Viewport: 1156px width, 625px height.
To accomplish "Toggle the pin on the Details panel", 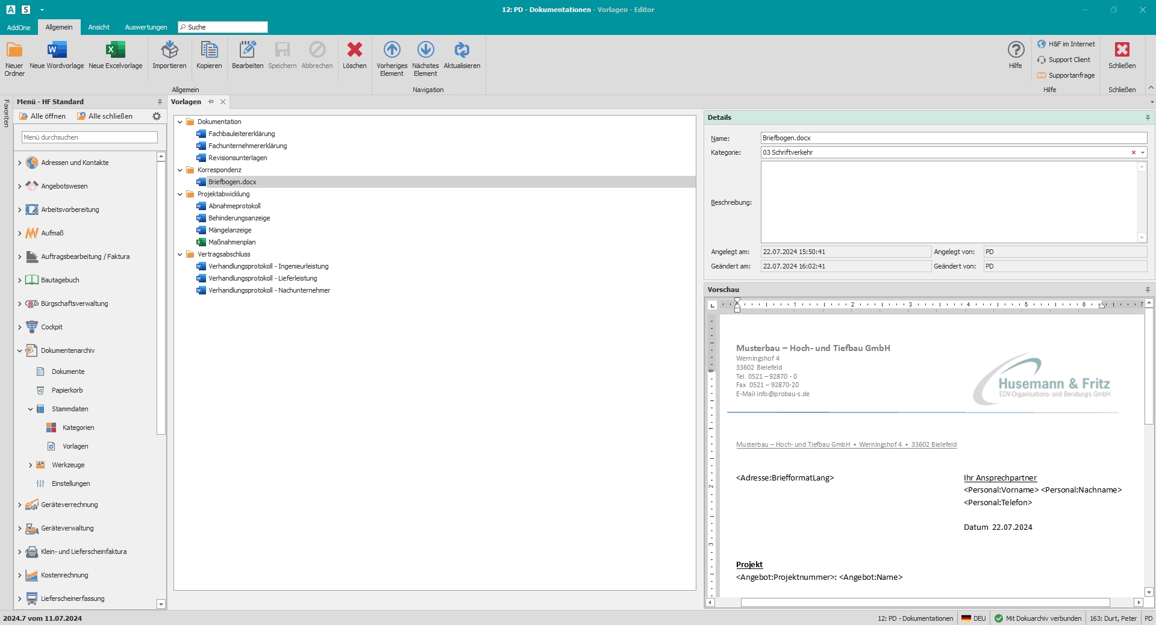I will tap(1148, 118).
